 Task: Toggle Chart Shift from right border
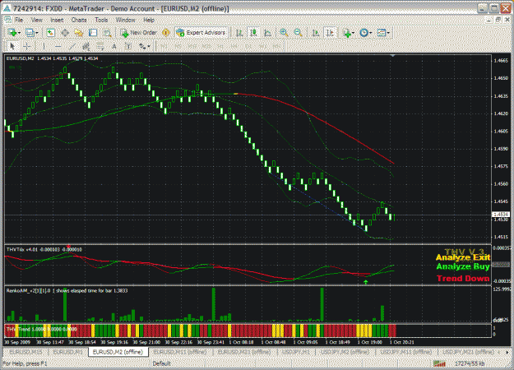point(330,33)
